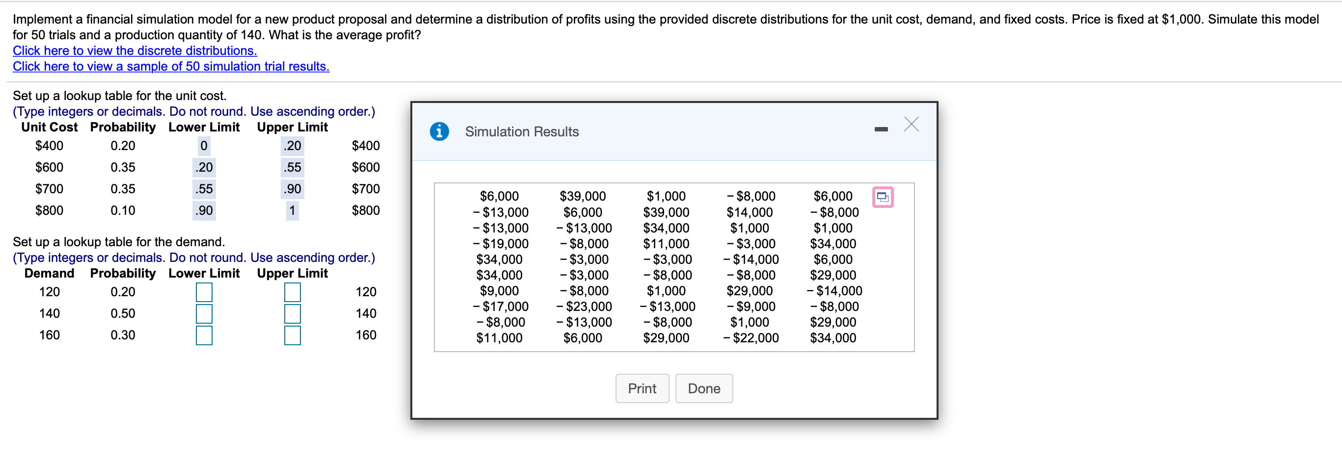
Task: Click the Done button
Action: click(704, 388)
